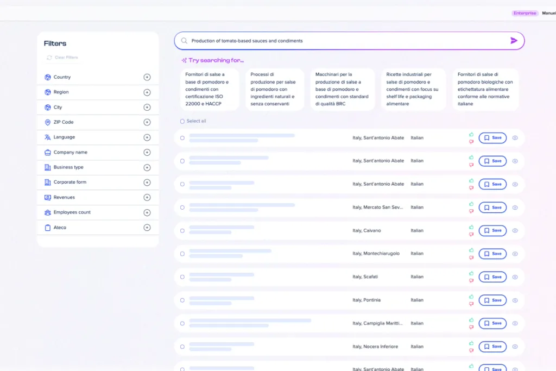Thumbs up the Scafati result

coord(471,273)
